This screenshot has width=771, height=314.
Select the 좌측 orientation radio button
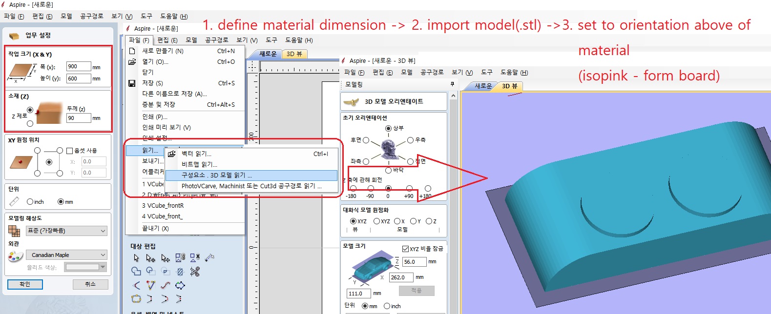point(366,161)
